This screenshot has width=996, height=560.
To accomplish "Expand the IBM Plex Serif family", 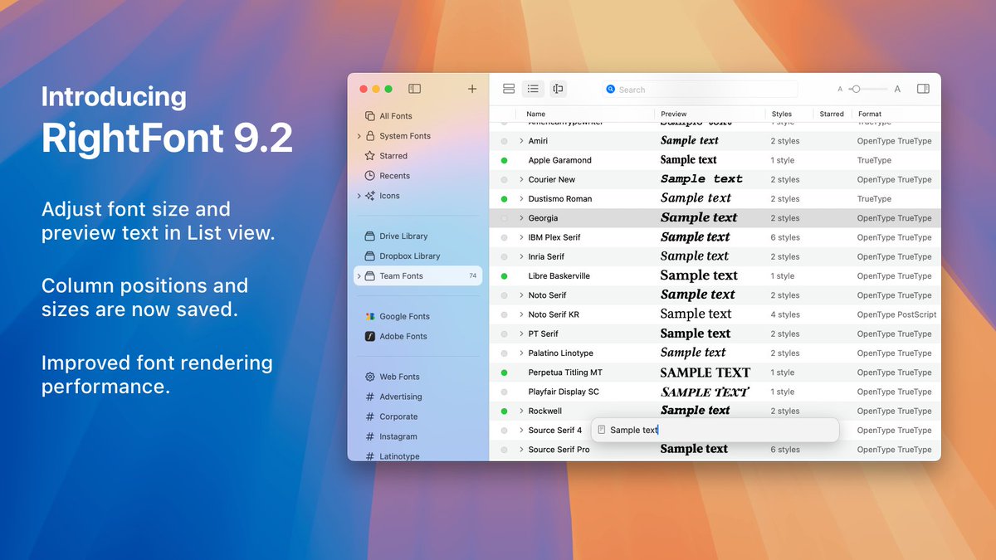I will (x=521, y=237).
